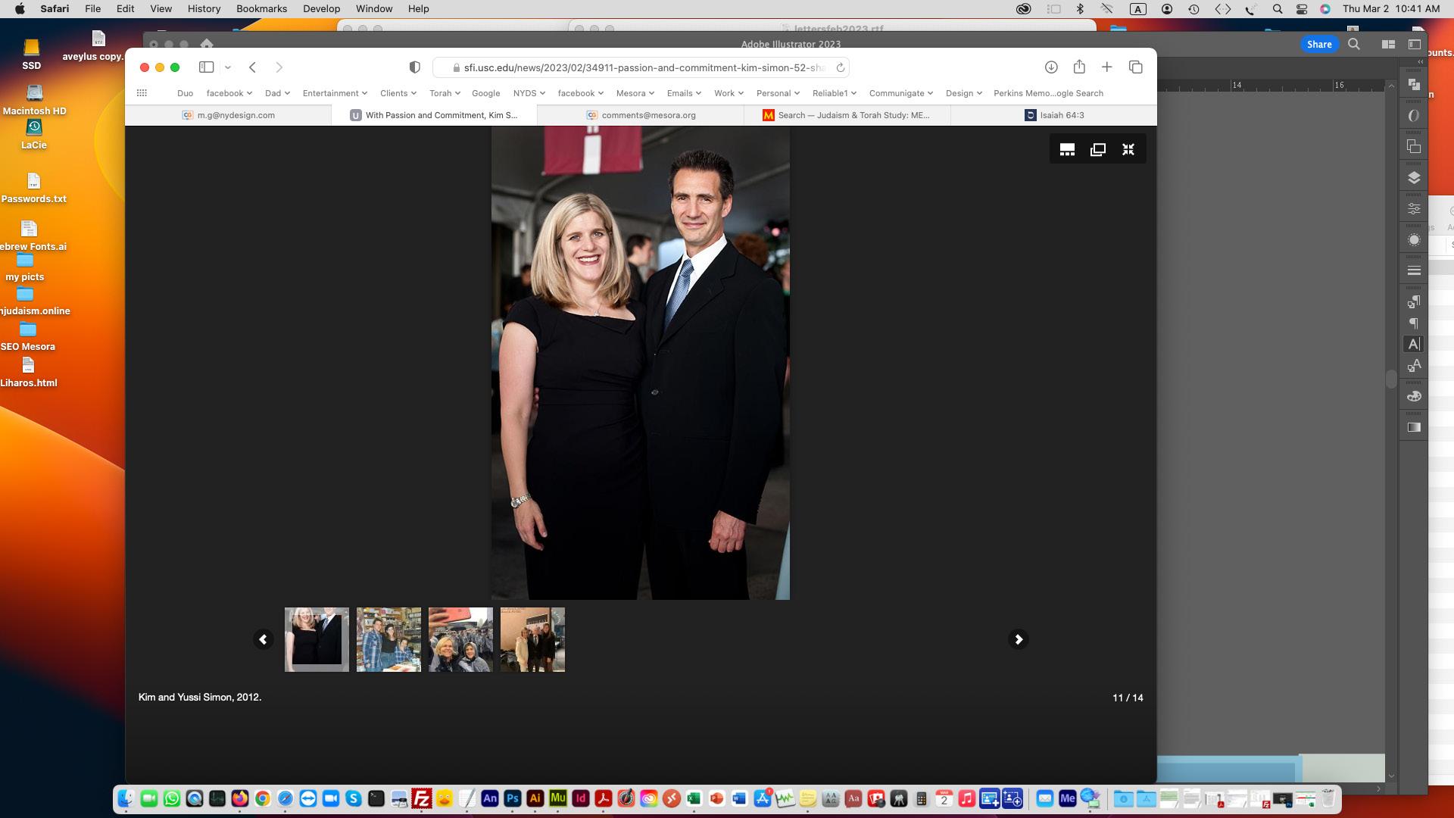This screenshot has height=818, width=1454.
Task: Click the privacy shield icon by address bar
Action: coord(414,67)
